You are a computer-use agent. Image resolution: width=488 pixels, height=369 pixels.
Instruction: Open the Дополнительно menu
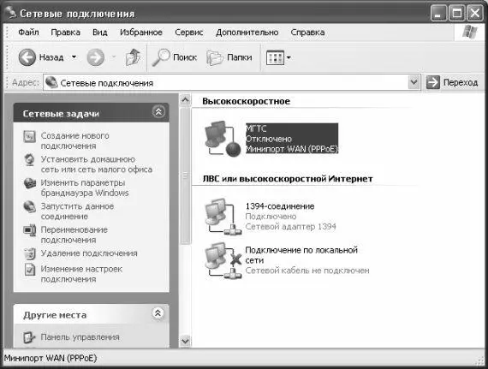247,33
